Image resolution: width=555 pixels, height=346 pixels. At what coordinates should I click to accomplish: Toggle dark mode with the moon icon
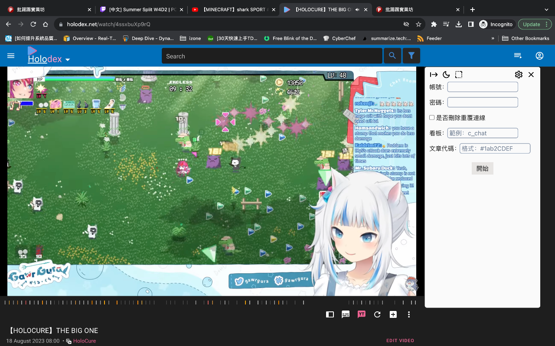click(x=446, y=74)
